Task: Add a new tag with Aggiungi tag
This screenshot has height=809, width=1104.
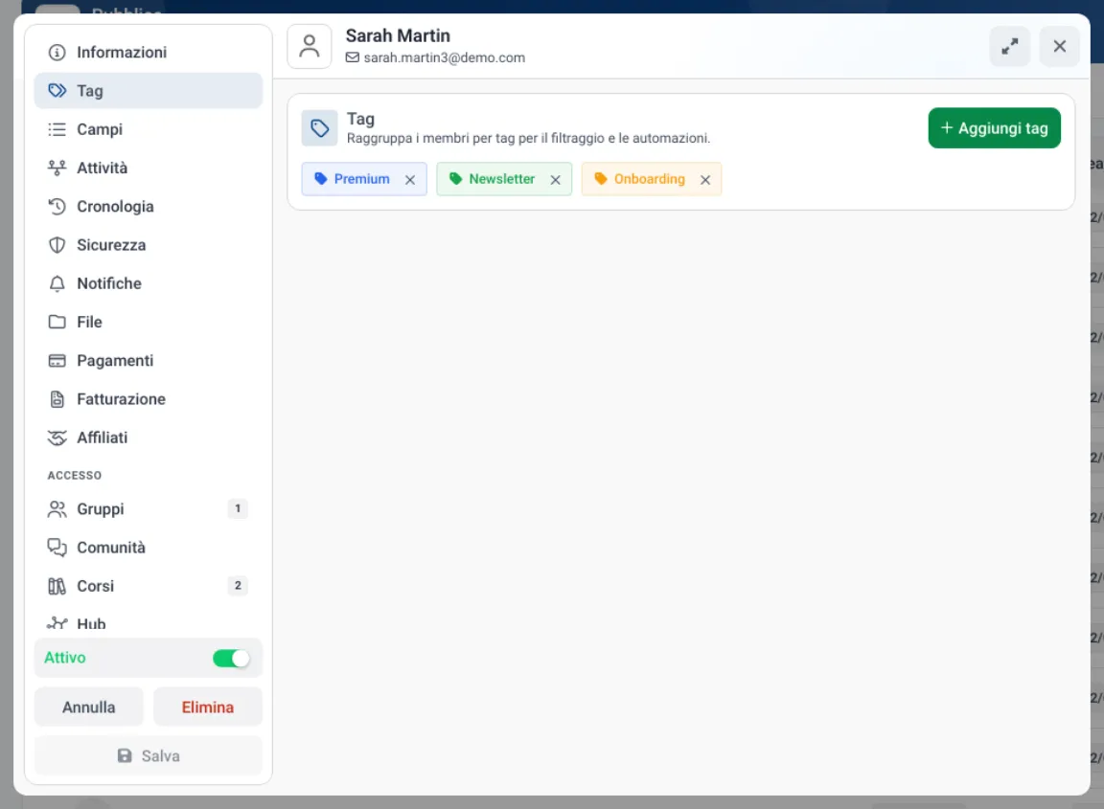Action: [x=994, y=128]
